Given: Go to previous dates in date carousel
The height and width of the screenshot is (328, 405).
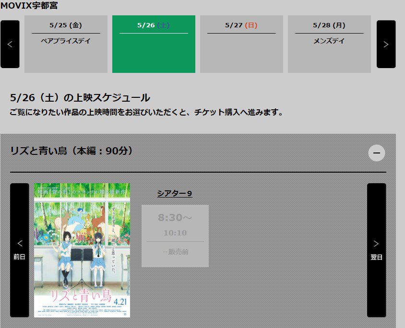Looking at the screenshot, I should 10,44.
